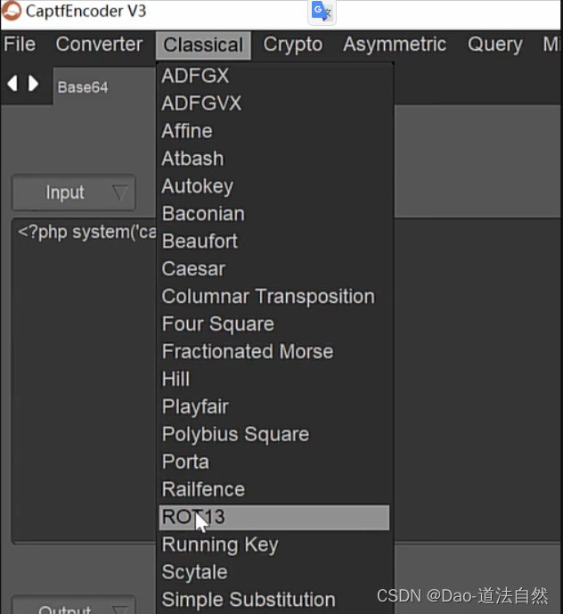Open the Crypto menu

[293, 45]
